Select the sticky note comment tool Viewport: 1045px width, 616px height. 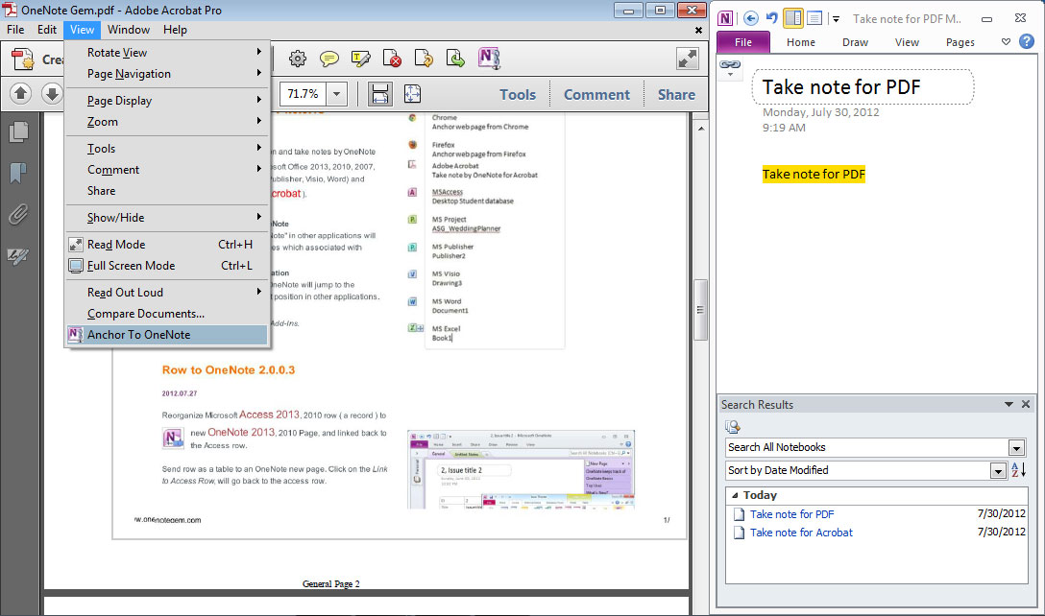click(x=328, y=59)
